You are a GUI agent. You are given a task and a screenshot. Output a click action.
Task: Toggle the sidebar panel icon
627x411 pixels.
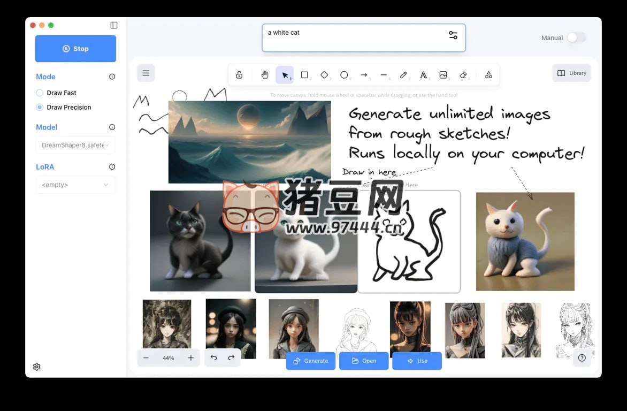coord(114,25)
